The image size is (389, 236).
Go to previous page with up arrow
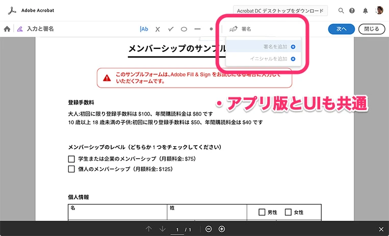(148, 229)
